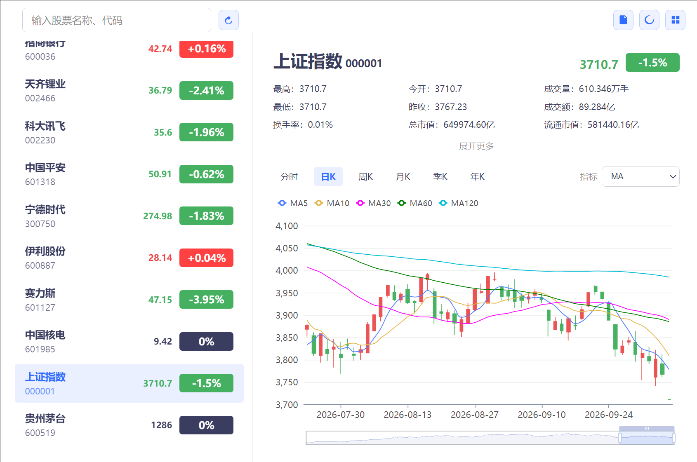Switch layout with the grid icon button

click(x=675, y=20)
